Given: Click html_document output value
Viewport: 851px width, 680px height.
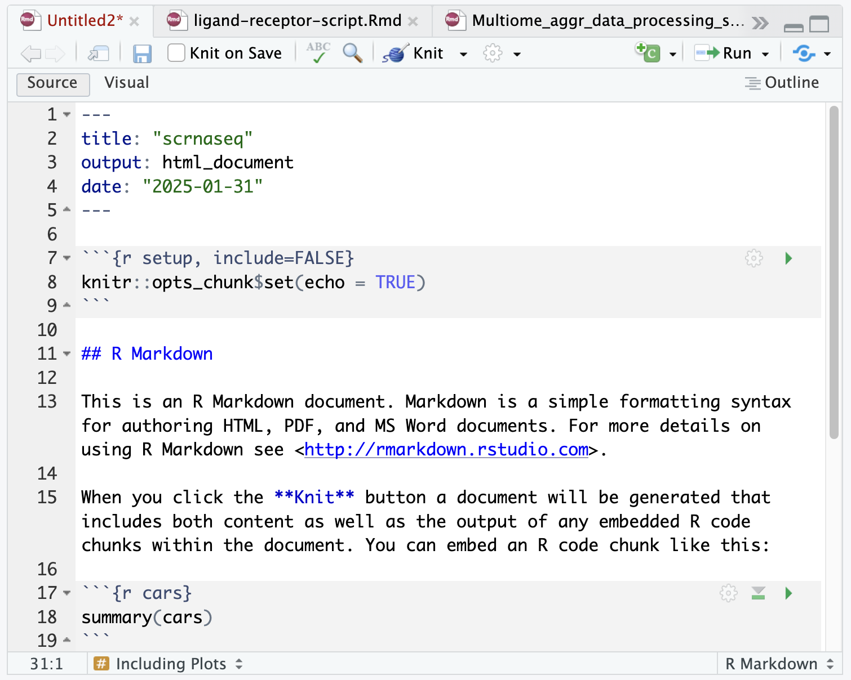Looking at the screenshot, I should tap(228, 163).
